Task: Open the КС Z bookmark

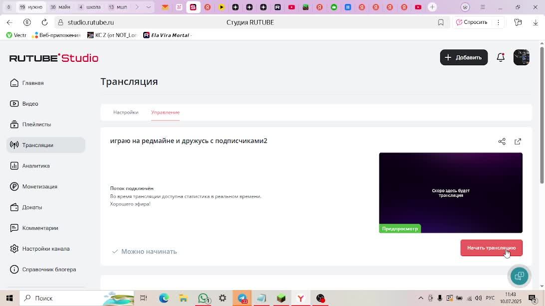Action: pyautogui.click(x=112, y=35)
